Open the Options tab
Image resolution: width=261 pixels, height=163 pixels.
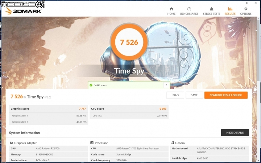246,11
